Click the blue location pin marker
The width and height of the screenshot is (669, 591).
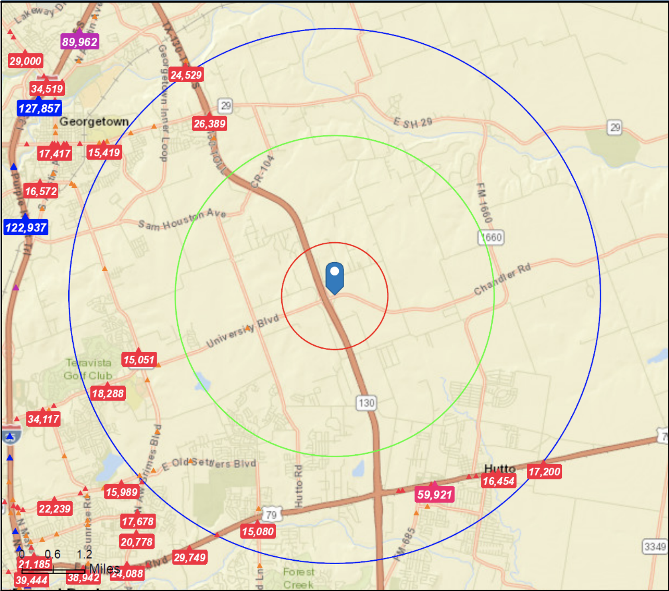click(334, 277)
